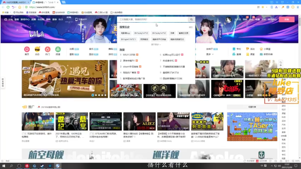Open hot search steam冬促指南
The image size is (301, 169).
(131, 66)
